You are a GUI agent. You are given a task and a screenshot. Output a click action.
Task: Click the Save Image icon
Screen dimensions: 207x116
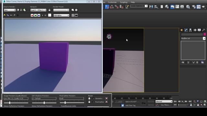[5, 15]
